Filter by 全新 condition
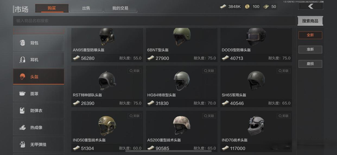The image size is (337, 155). [310, 35]
